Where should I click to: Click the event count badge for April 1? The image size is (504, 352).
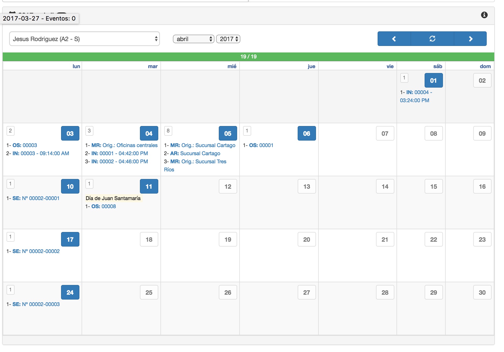click(x=404, y=78)
